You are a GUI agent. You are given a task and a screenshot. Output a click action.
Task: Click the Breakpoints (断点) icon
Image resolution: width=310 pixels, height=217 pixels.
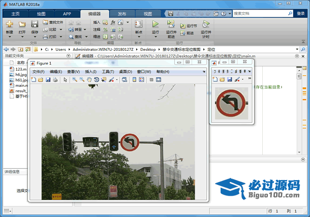coord(139,24)
